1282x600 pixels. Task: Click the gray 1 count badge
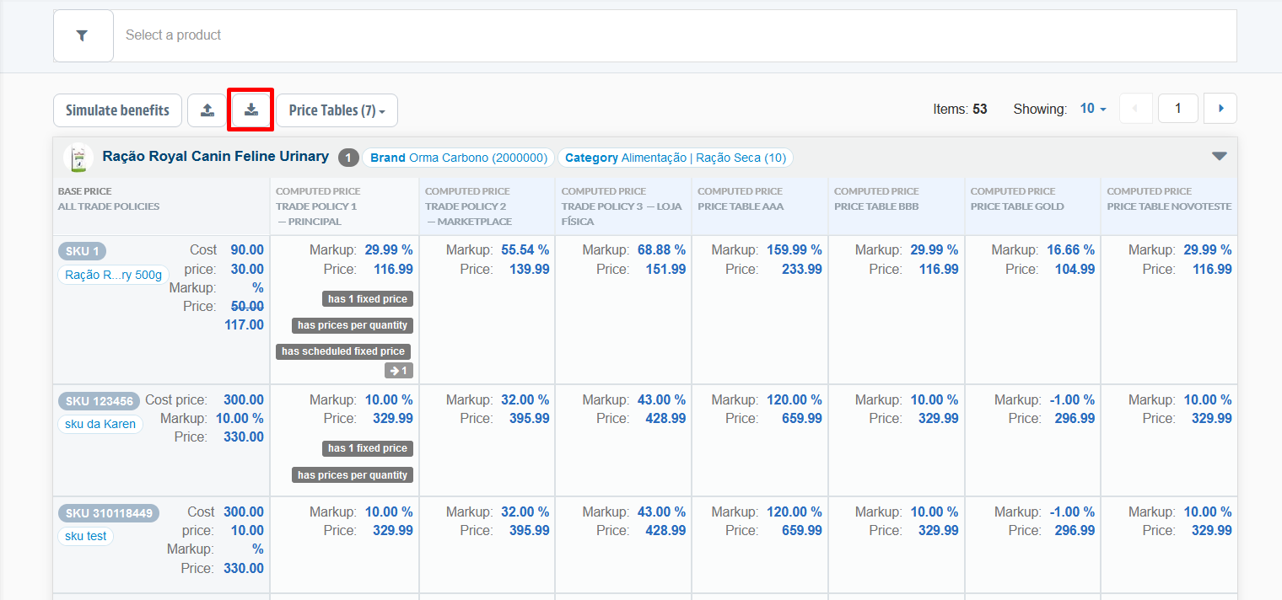tap(348, 158)
